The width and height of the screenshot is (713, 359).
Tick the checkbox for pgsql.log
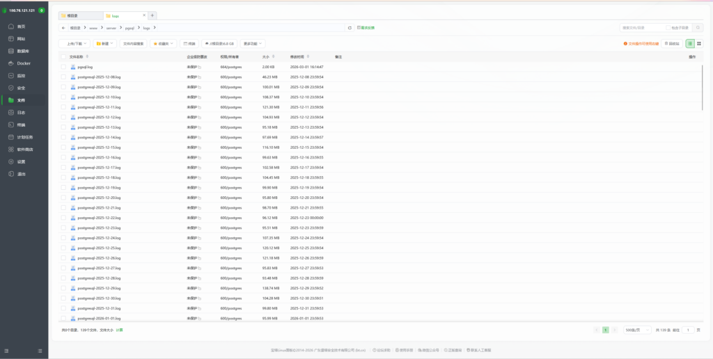[x=63, y=67]
